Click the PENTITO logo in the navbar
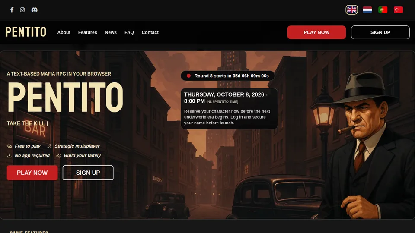Image resolution: width=415 pixels, height=233 pixels. (x=26, y=32)
